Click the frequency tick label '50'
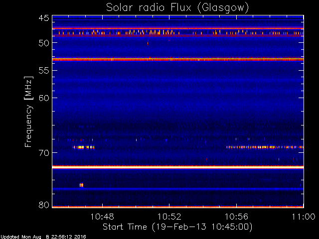The width and height of the screenshot is (319, 239). point(44,43)
